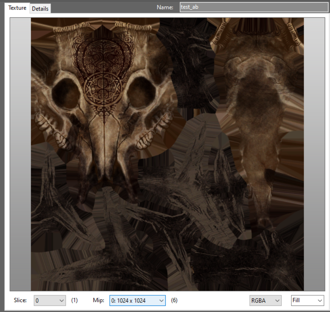Click the mip count "(6)" text

tap(174, 301)
